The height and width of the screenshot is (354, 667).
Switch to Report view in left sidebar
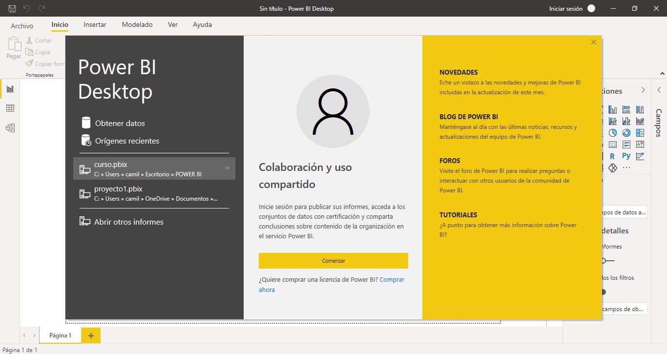click(x=10, y=89)
